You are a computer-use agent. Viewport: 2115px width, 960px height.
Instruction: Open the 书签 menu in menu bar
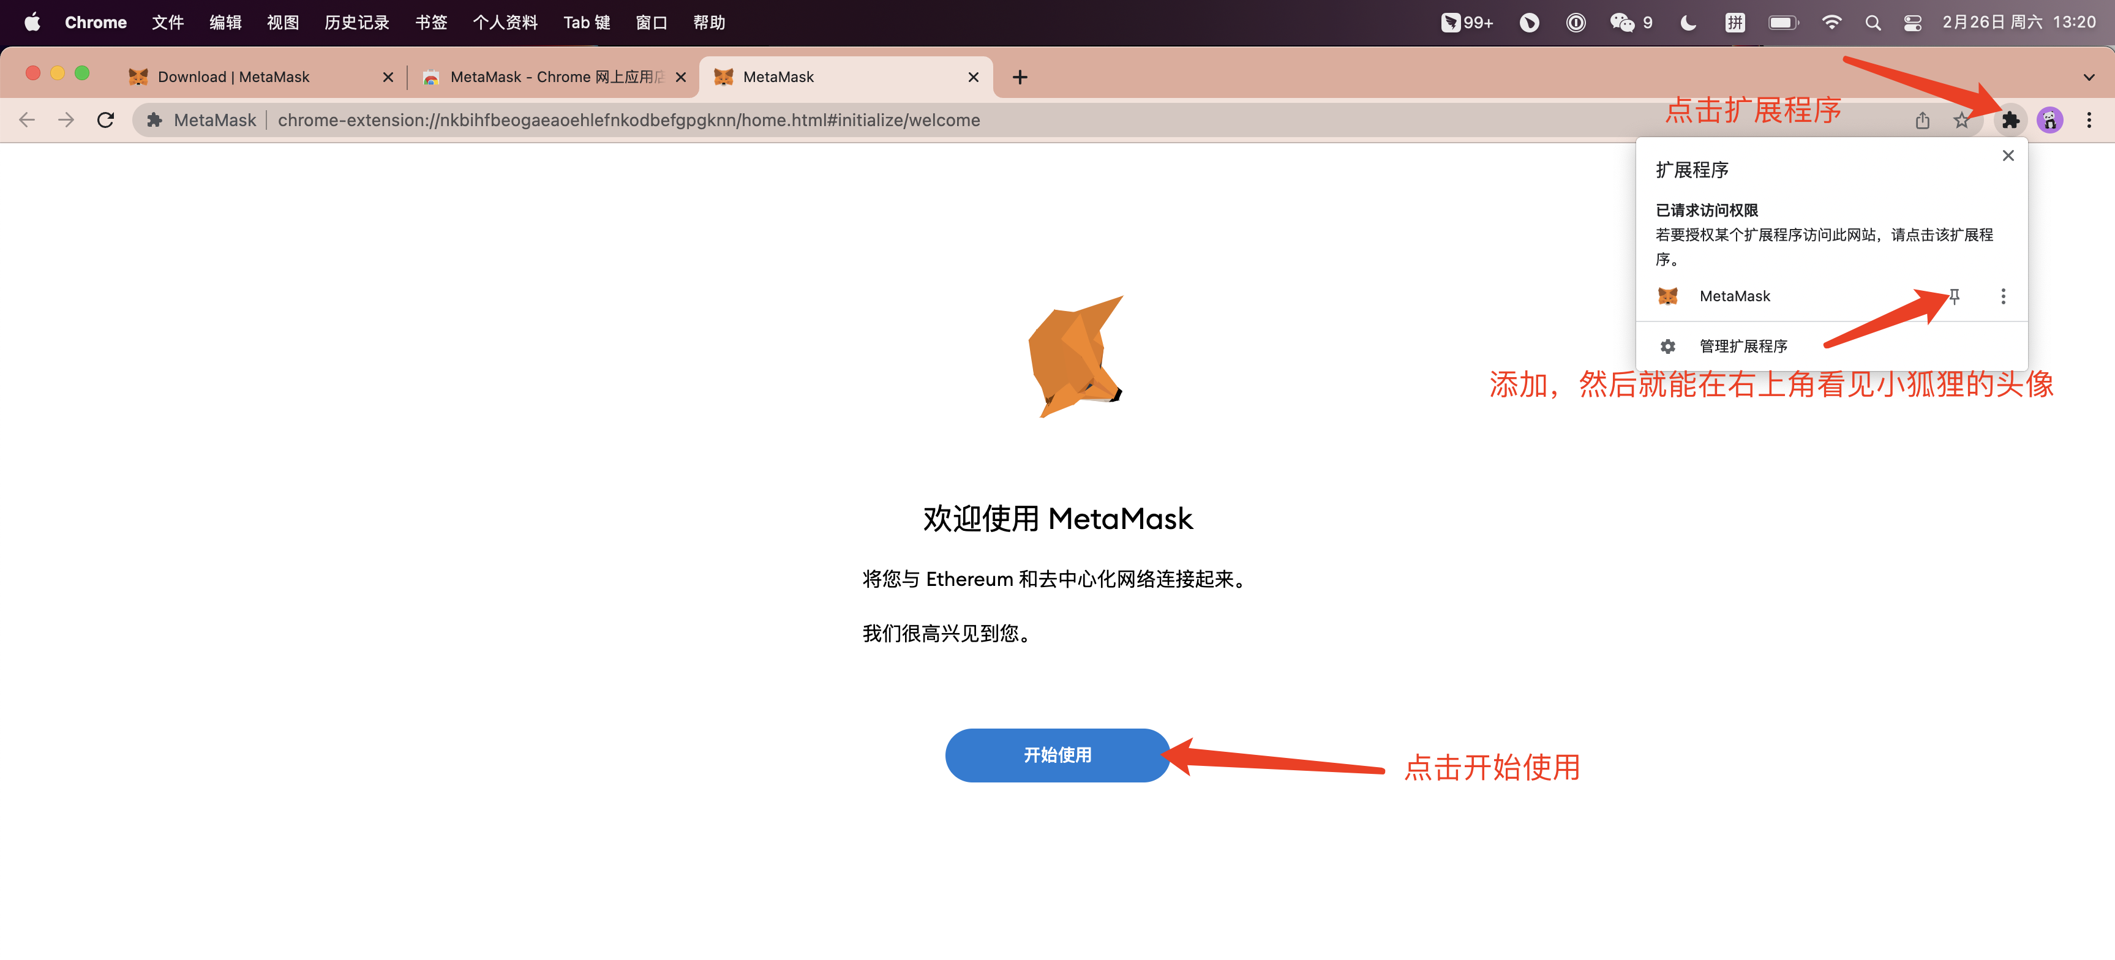[430, 22]
